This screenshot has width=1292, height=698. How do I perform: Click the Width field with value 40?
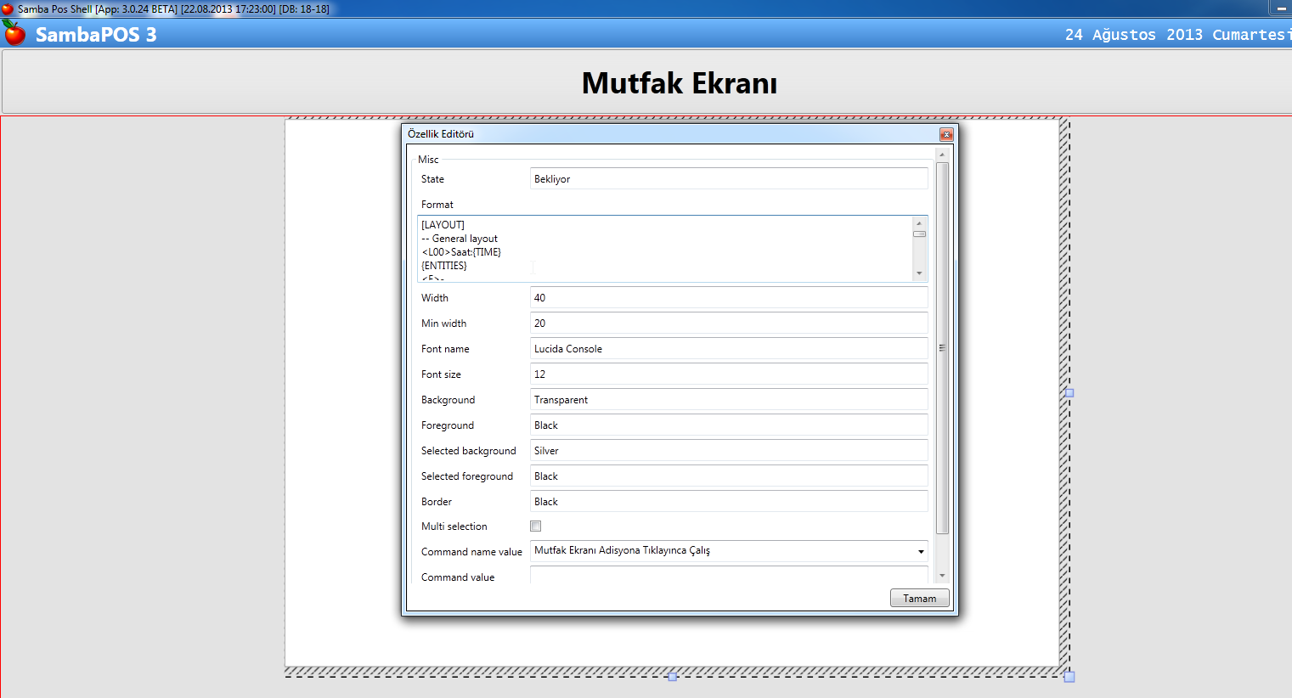pos(728,298)
